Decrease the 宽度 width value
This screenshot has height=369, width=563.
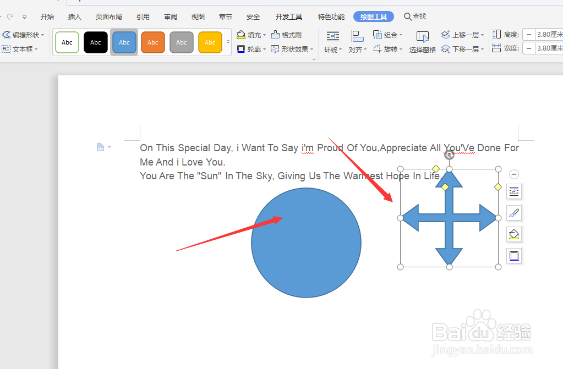click(x=529, y=48)
